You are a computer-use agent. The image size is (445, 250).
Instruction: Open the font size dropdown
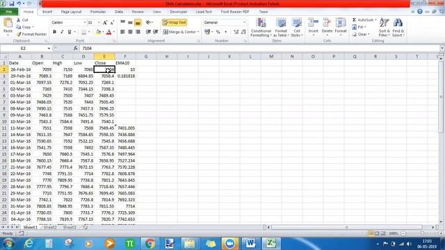pyautogui.click(x=99, y=22)
